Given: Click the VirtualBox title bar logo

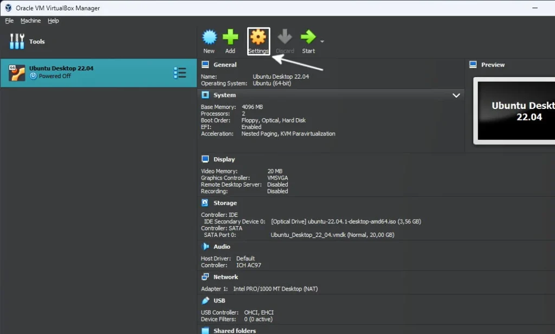Looking at the screenshot, I should [8, 8].
